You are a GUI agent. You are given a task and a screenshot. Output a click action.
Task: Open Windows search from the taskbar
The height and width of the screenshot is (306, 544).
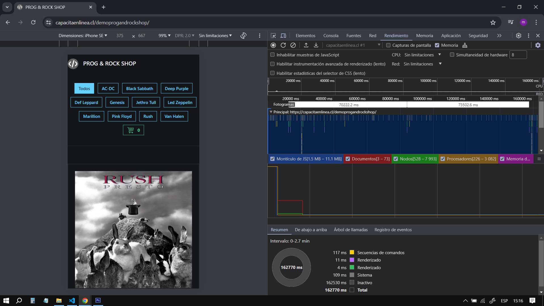(x=19, y=300)
